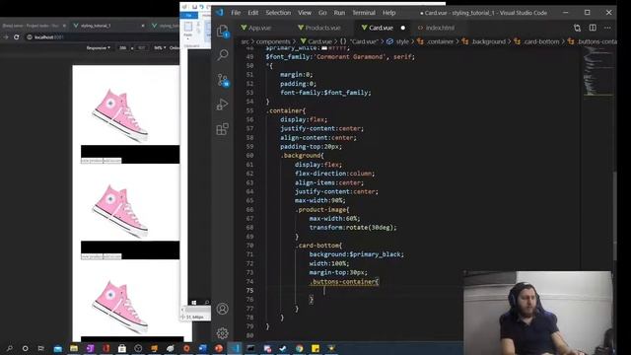The image size is (631, 355).
Task: Open the Windows taskbar search
Action: pos(9,348)
